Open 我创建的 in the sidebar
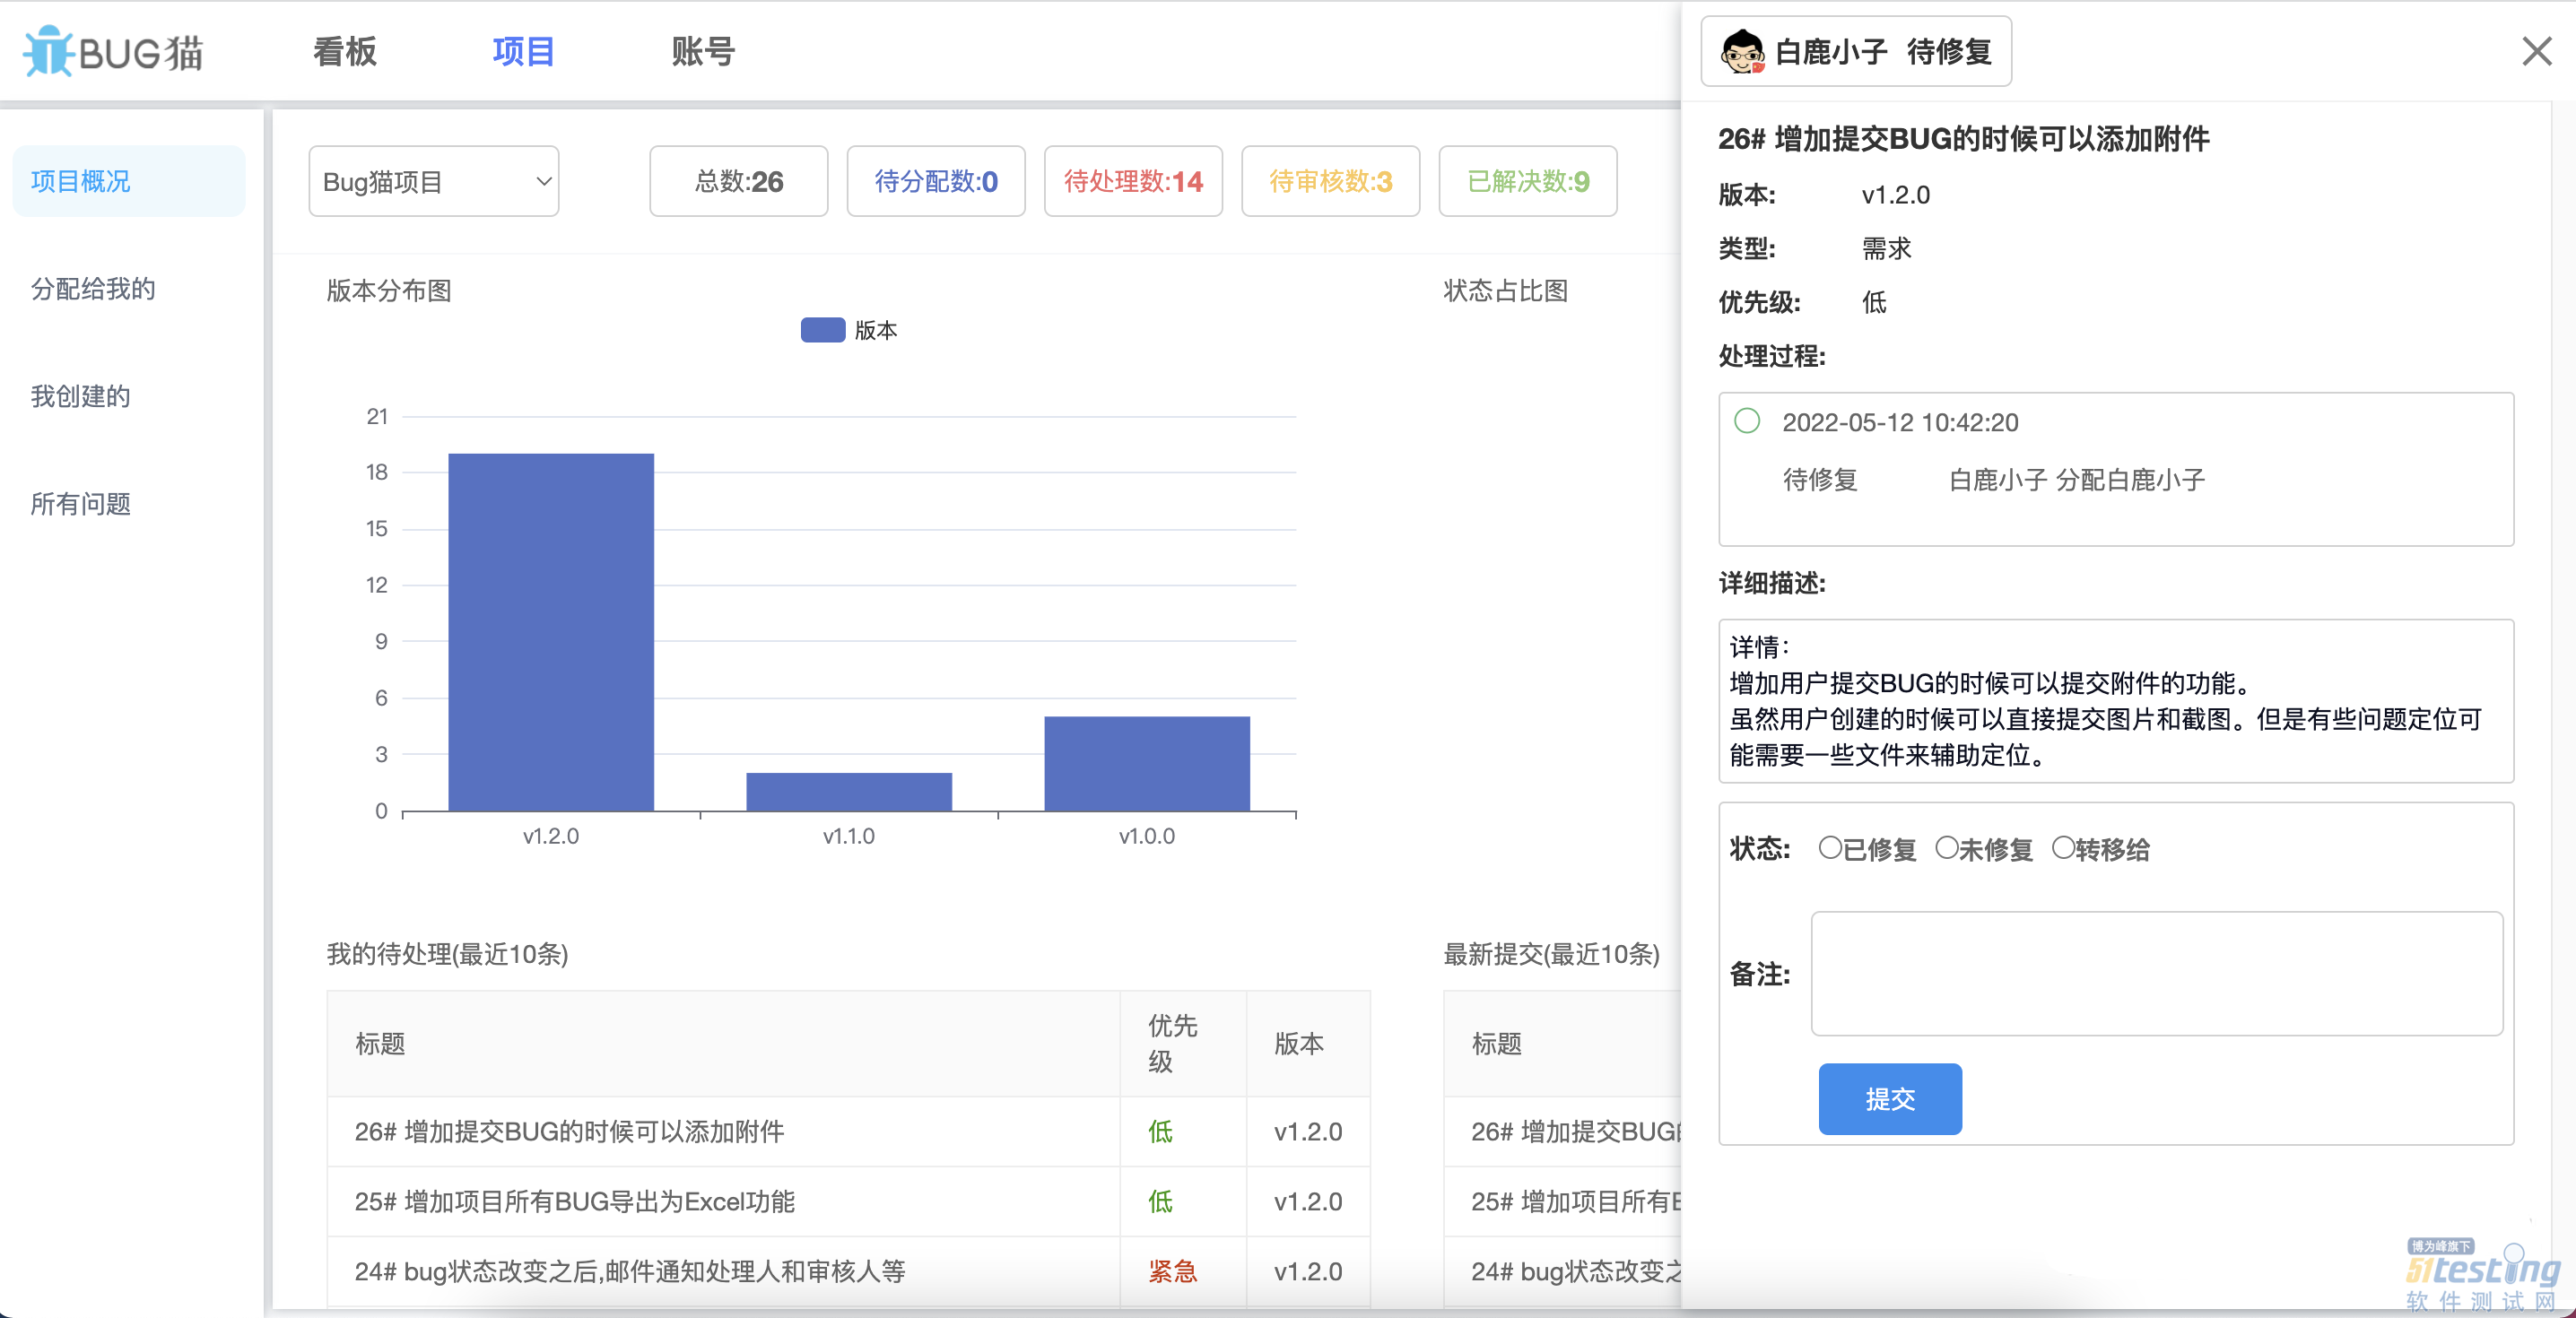 [80, 396]
